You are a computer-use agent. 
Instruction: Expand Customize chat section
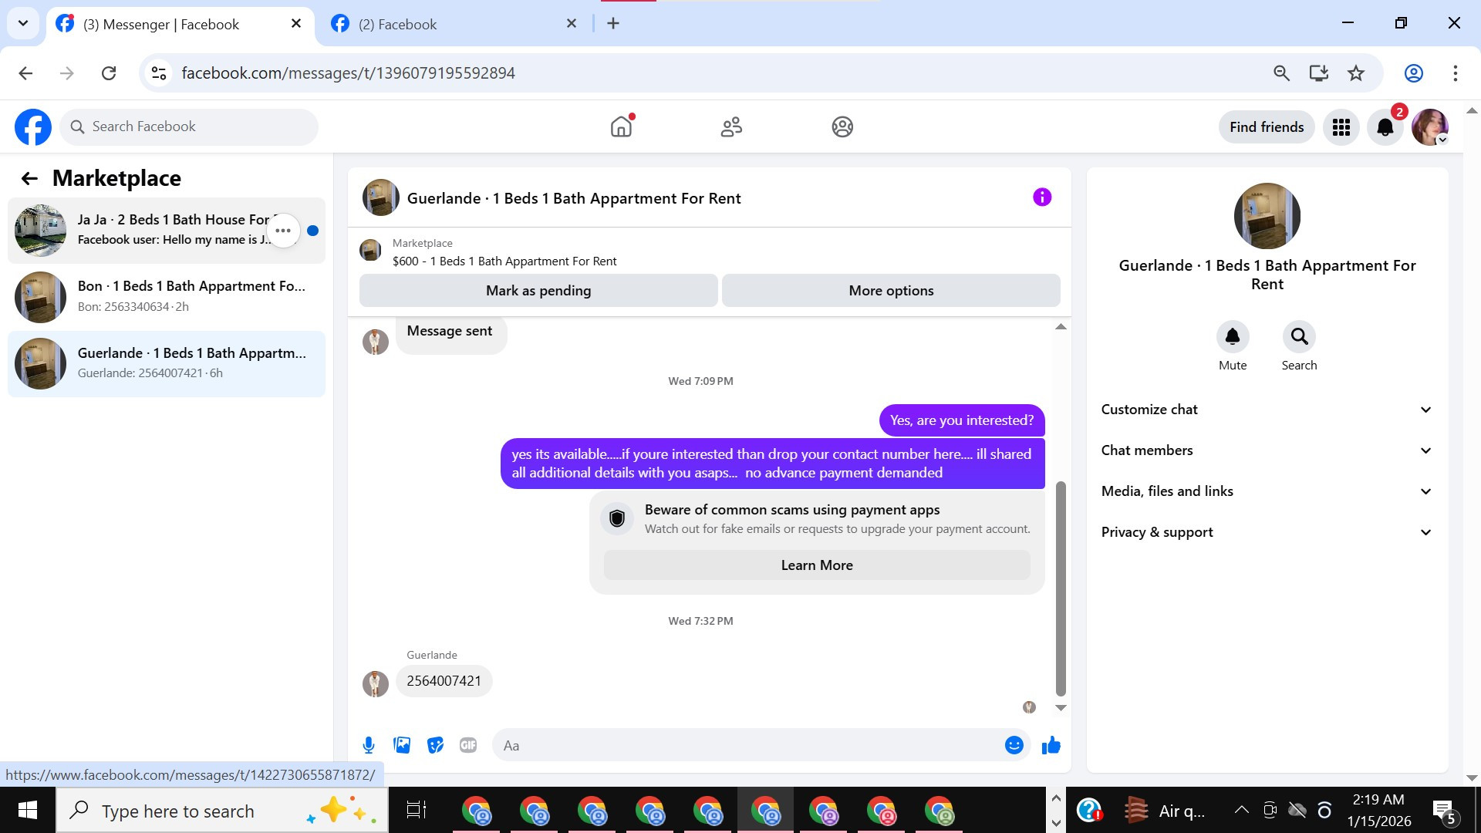1267,410
